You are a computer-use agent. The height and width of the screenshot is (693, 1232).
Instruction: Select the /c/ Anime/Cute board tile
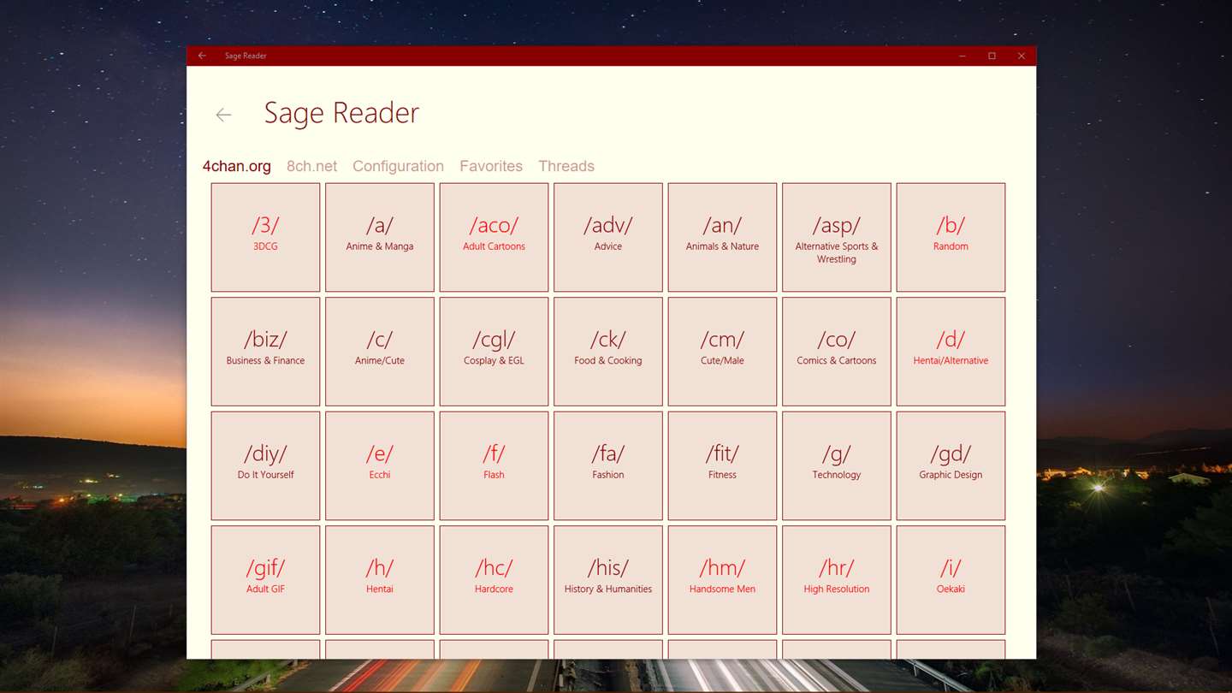click(380, 352)
